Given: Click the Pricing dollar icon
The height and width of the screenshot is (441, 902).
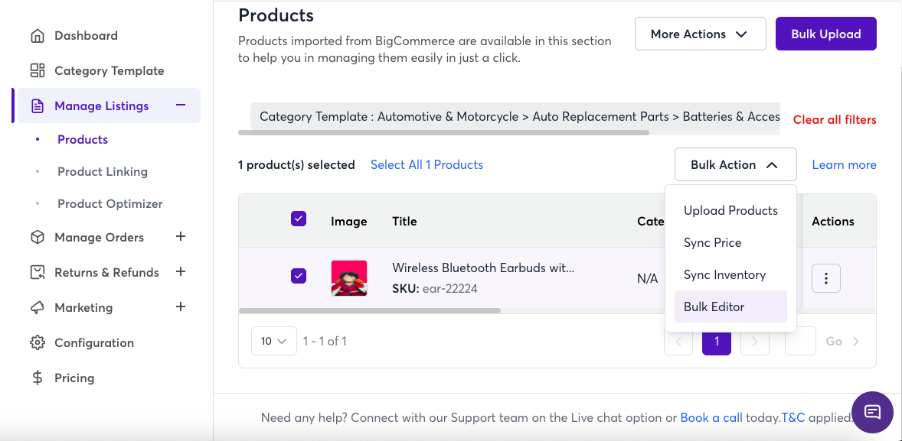Looking at the screenshot, I should [x=37, y=378].
